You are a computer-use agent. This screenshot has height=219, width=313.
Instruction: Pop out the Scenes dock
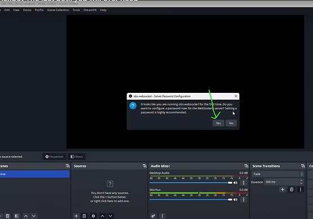tap(68, 166)
